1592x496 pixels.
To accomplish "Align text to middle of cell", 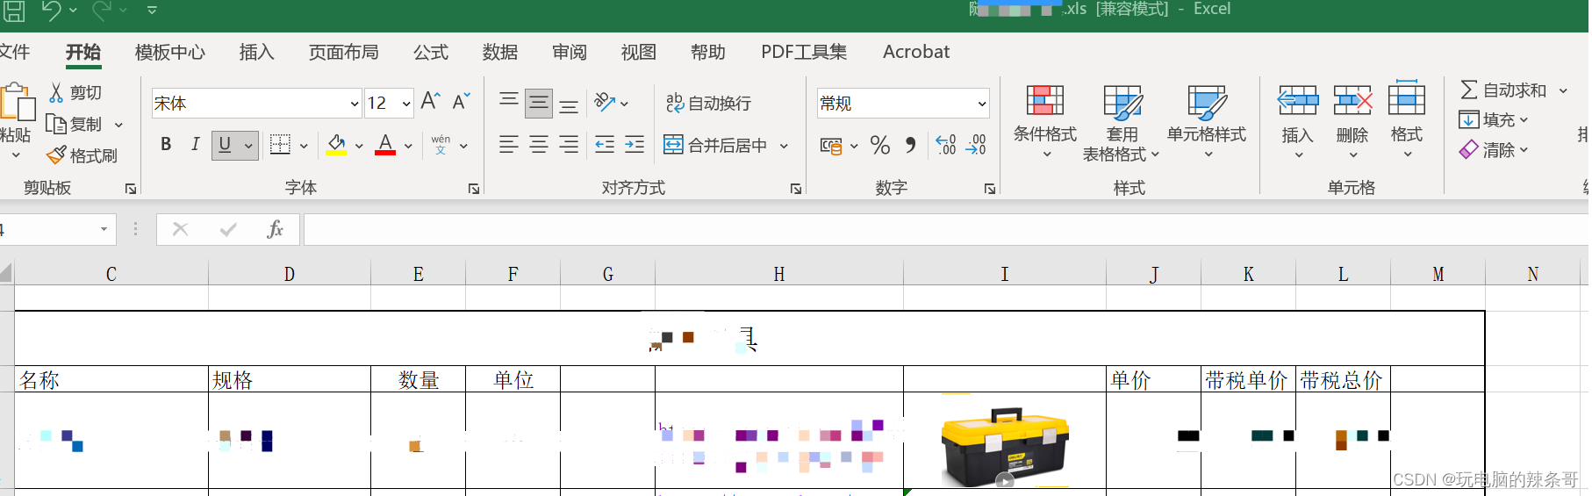I will 539,103.
